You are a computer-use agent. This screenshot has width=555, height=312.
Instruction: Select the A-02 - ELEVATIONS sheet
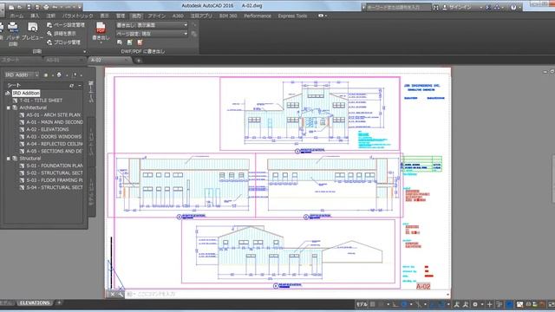tap(48, 129)
